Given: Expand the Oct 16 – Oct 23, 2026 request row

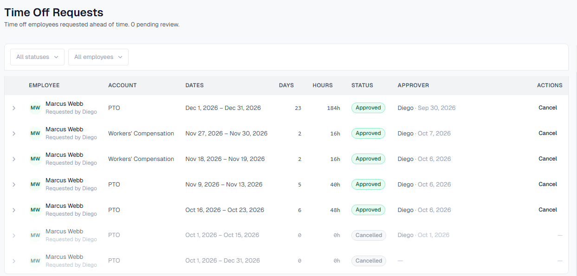Looking at the screenshot, I should point(14,210).
